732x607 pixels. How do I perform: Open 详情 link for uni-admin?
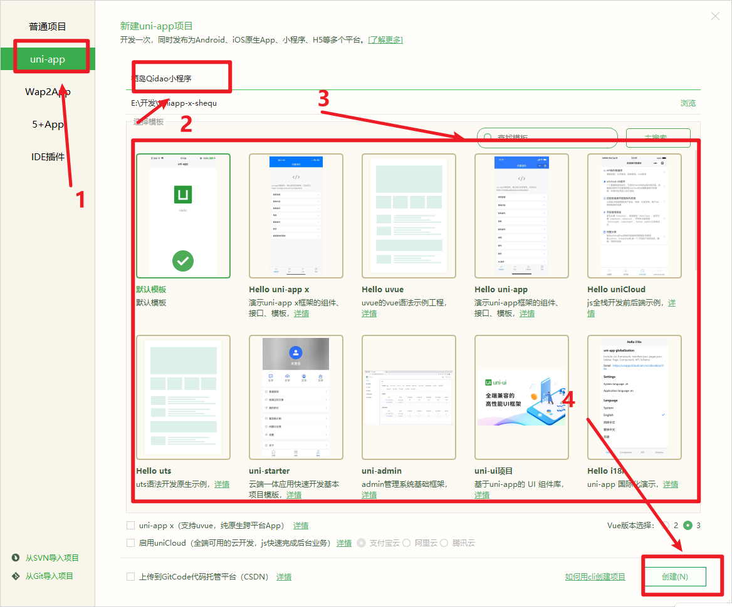(x=369, y=494)
